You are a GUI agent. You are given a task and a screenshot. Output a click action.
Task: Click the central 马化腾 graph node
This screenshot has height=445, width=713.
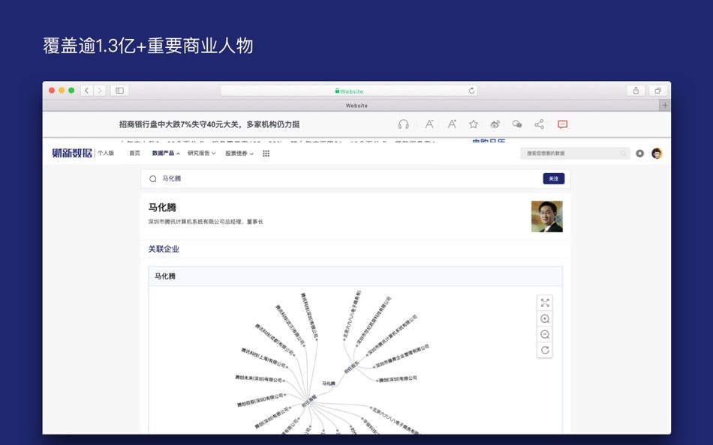[x=328, y=384]
